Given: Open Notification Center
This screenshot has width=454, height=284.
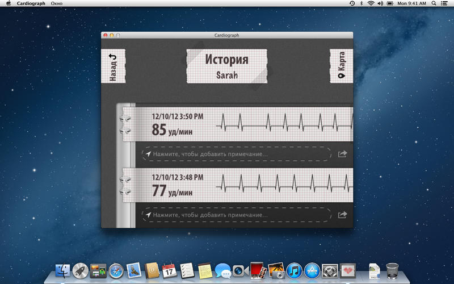Looking at the screenshot, I should (x=444, y=3).
